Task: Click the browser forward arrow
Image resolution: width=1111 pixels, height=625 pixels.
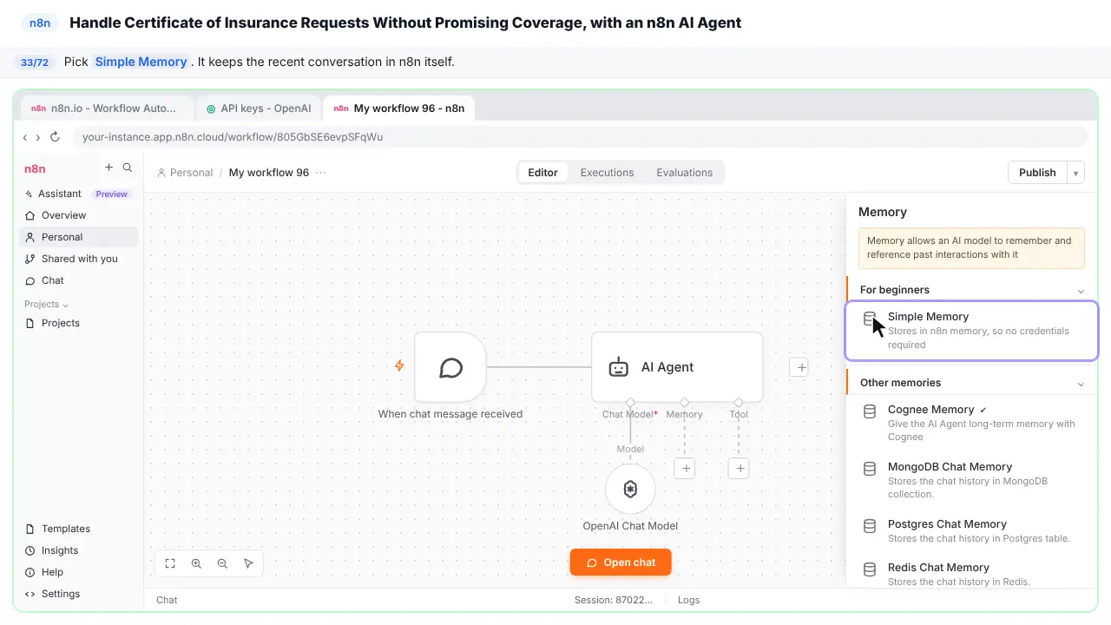Action: (x=37, y=137)
